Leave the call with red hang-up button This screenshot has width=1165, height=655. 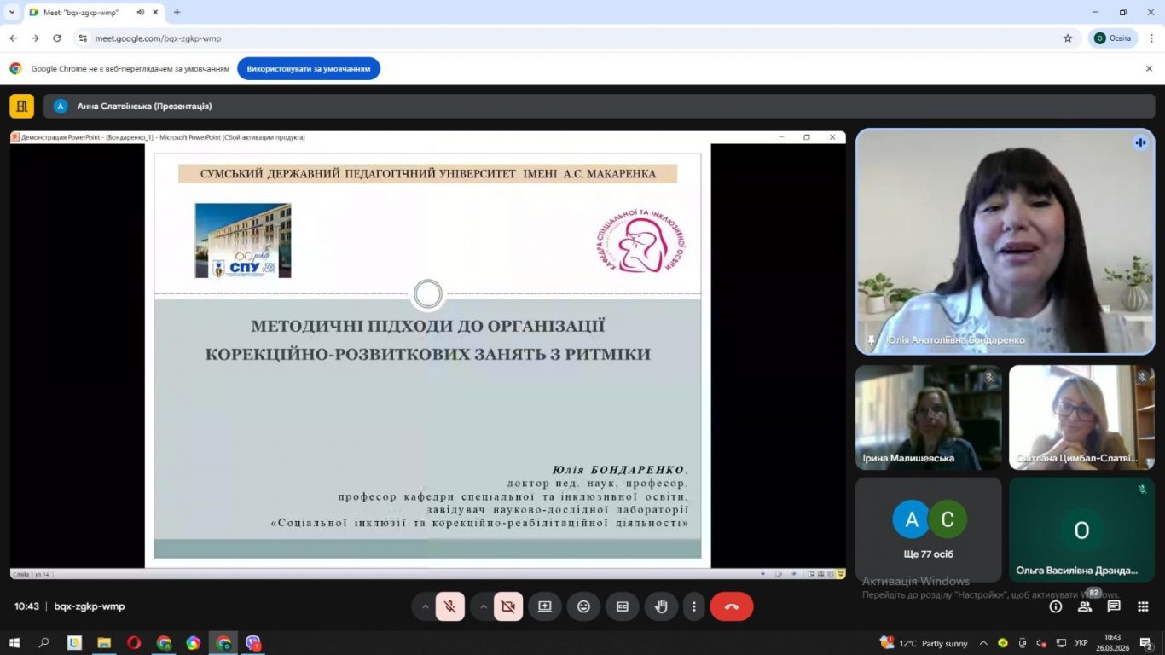click(x=731, y=606)
